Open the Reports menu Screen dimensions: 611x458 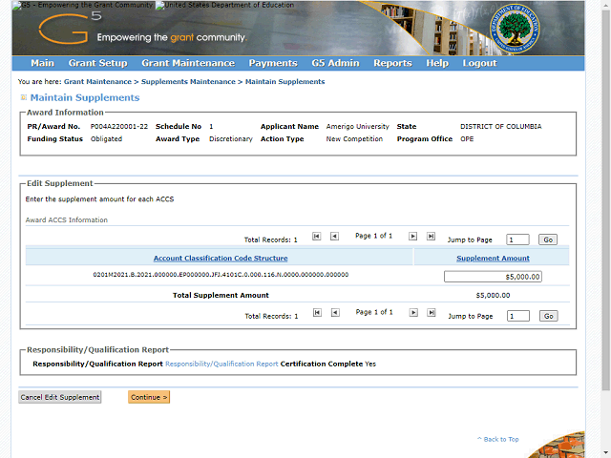coord(392,63)
